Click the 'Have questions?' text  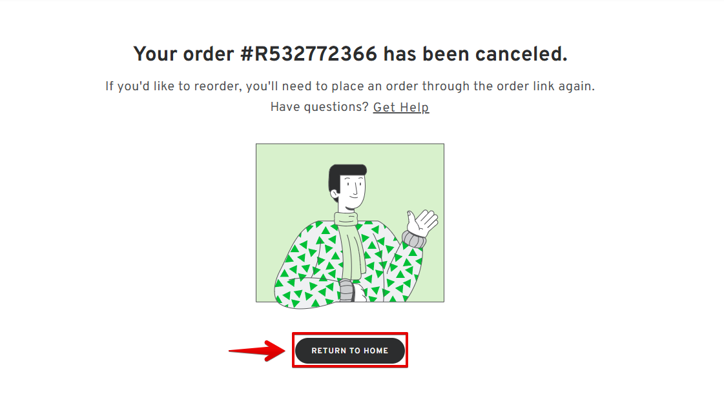point(319,107)
